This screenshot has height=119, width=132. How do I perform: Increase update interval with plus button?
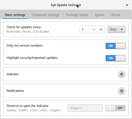pos(101,29)
